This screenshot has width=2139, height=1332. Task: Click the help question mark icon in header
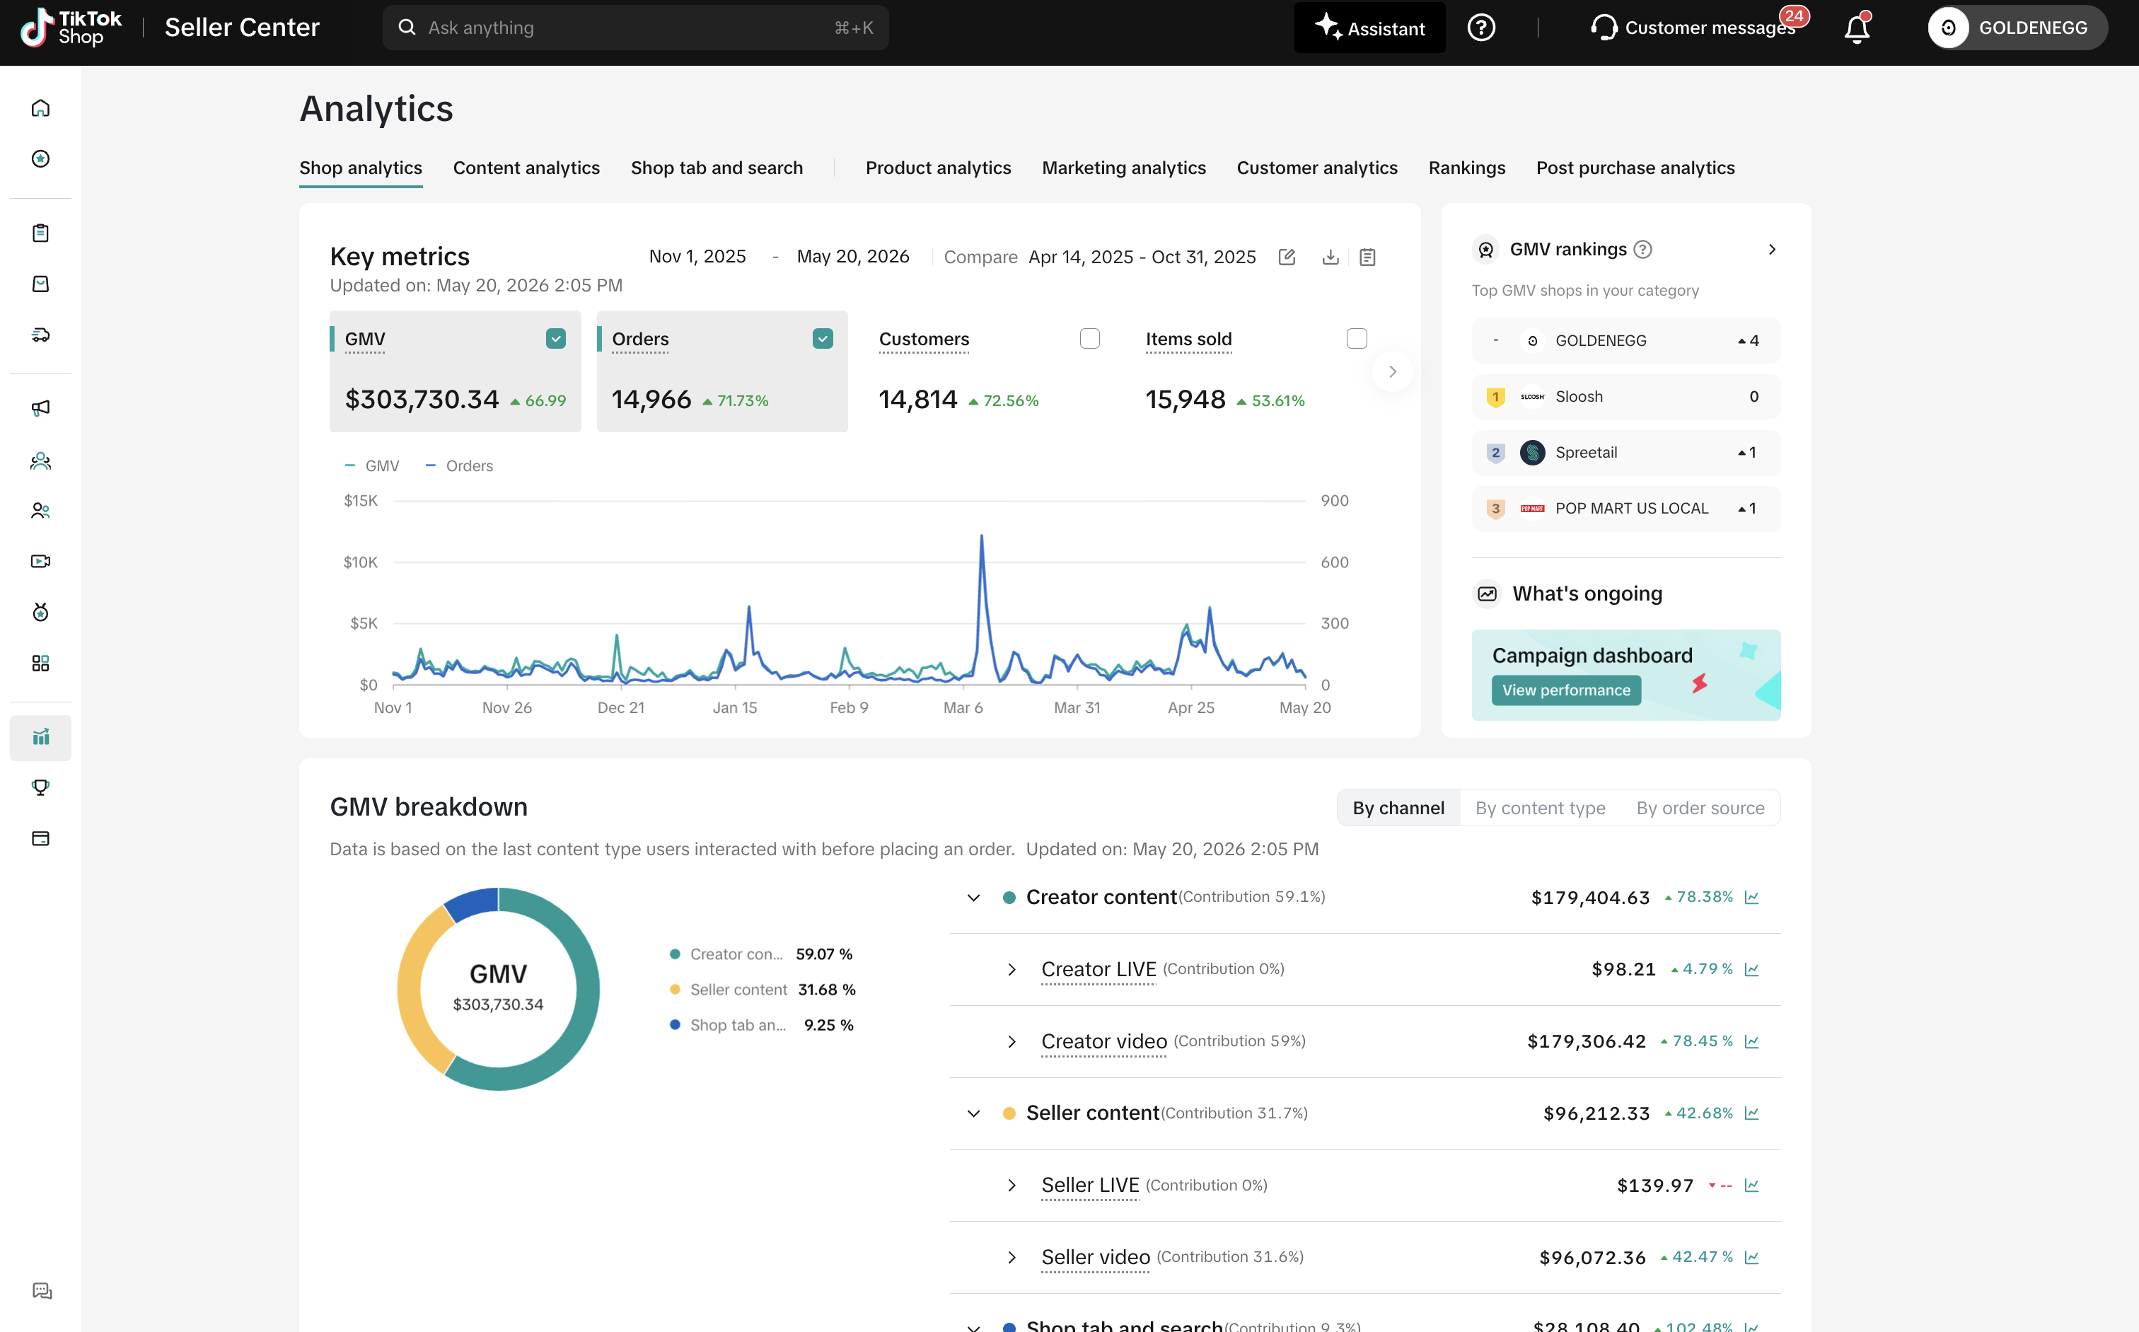(1481, 28)
